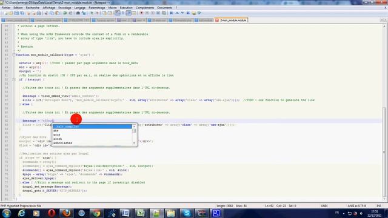Open the Macro menu
Viewport: 388px width, 218px height.
tap(112, 8)
